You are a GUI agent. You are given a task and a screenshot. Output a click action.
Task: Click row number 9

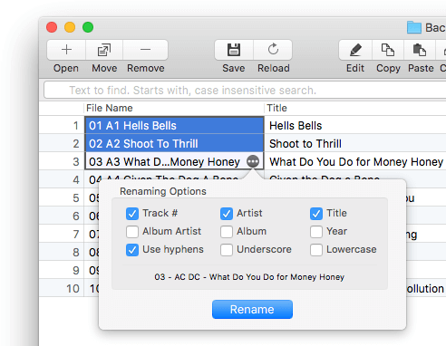[x=76, y=271]
